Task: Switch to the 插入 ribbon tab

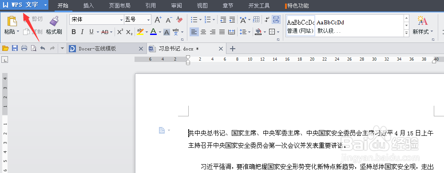Action: (89, 6)
